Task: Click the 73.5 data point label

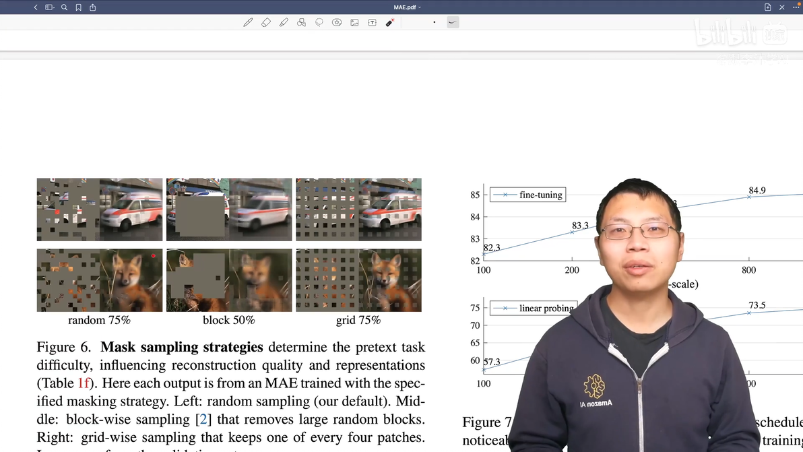Action: pyautogui.click(x=757, y=306)
